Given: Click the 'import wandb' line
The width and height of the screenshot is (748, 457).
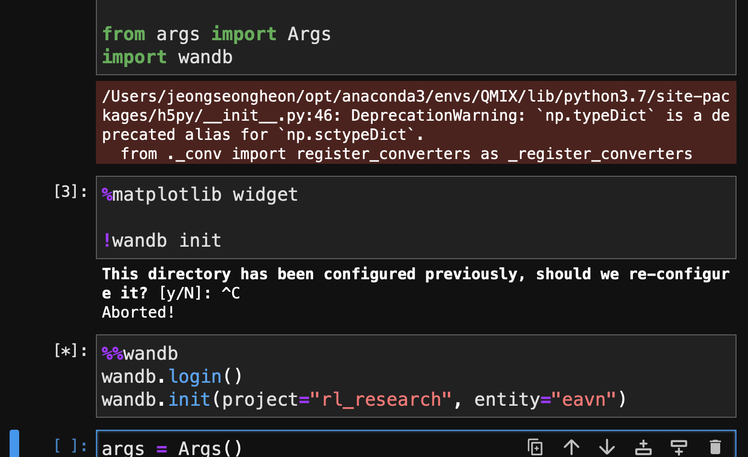Looking at the screenshot, I should click(x=167, y=57).
